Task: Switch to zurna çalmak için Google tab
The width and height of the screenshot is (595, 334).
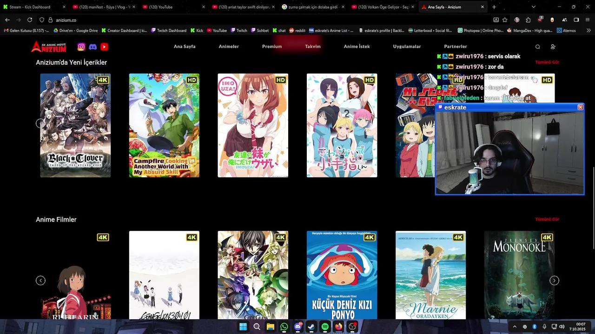Action: [x=313, y=7]
